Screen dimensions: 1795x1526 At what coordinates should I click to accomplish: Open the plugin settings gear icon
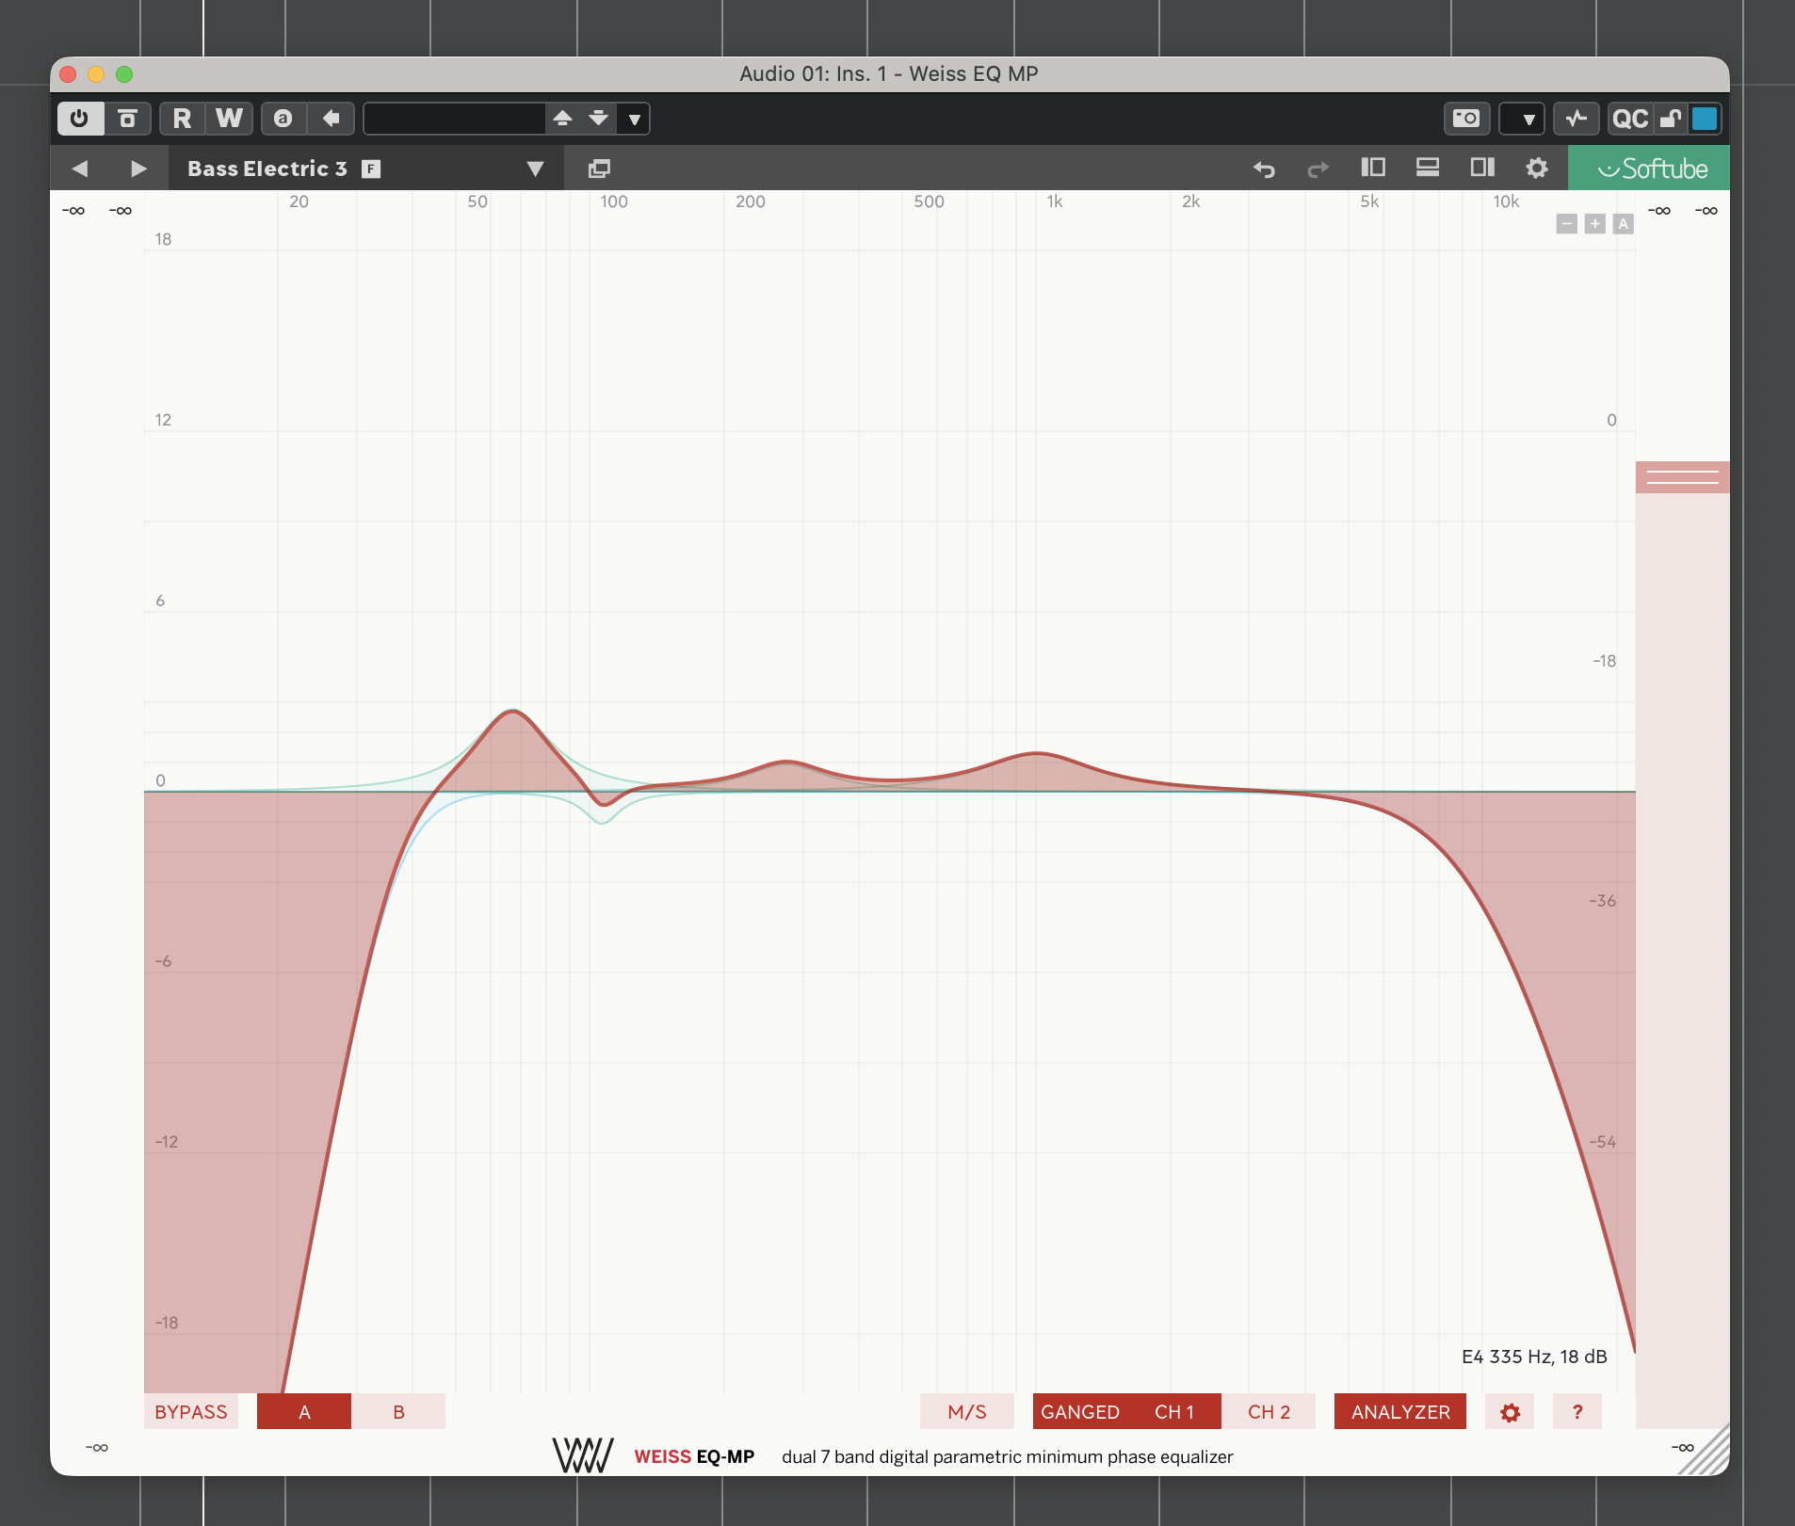coord(1537,169)
